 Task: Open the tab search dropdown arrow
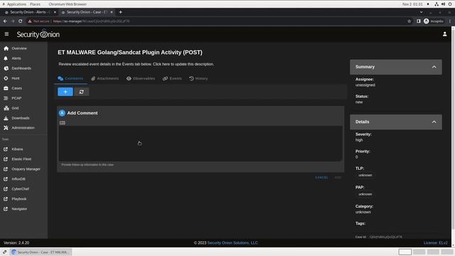(x=421, y=12)
